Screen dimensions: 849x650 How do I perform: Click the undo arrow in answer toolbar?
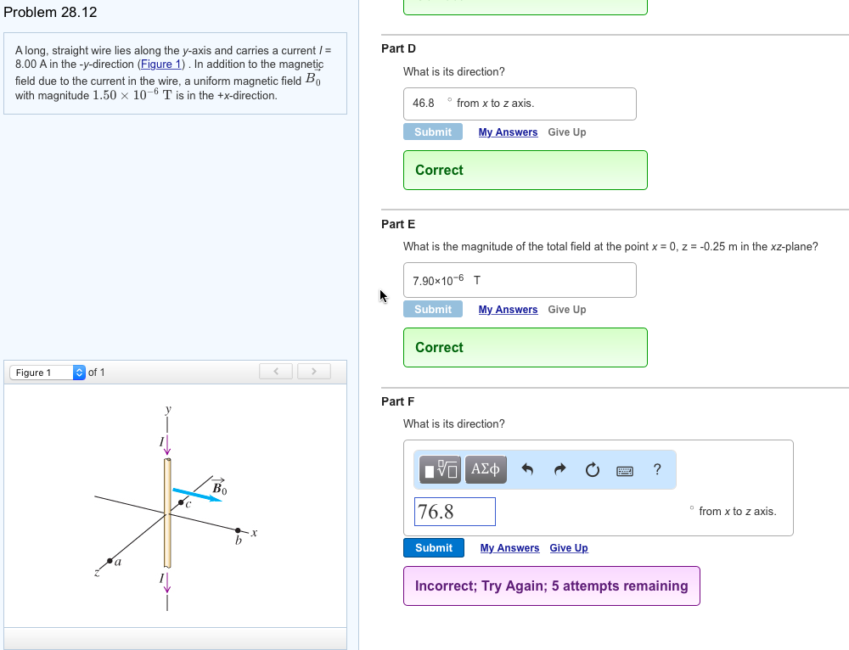coord(527,469)
